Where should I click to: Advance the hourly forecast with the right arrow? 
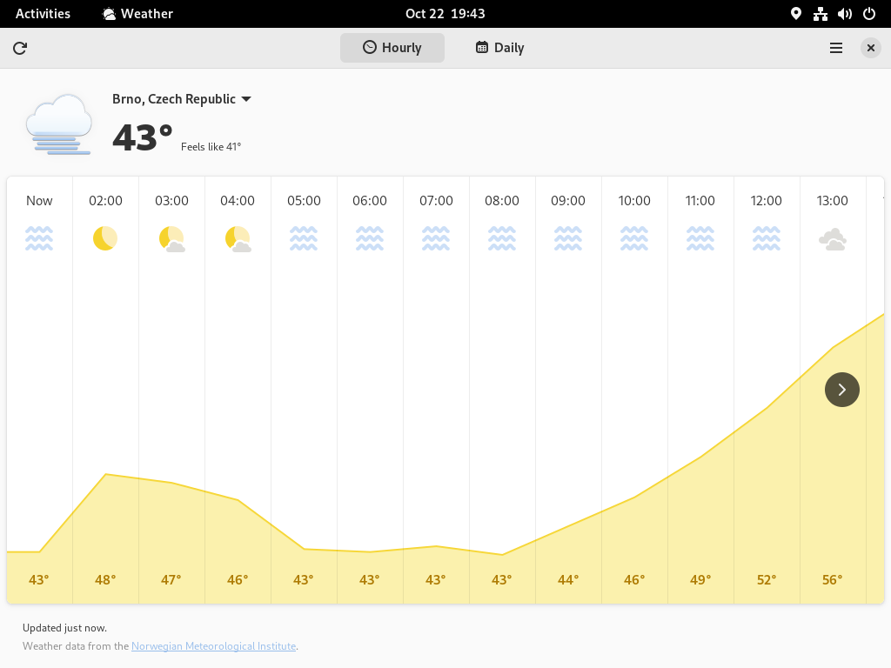pos(842,390)
